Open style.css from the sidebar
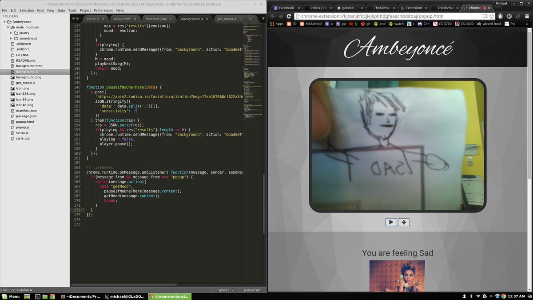Image resolution: width=533 pixels, height=300 pixels. (23, 138)
